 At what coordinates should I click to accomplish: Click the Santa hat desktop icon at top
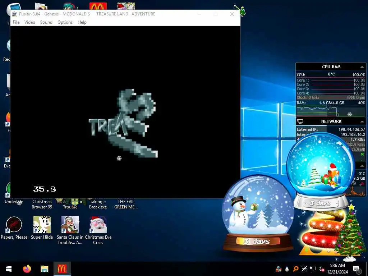tap(126, 6)
